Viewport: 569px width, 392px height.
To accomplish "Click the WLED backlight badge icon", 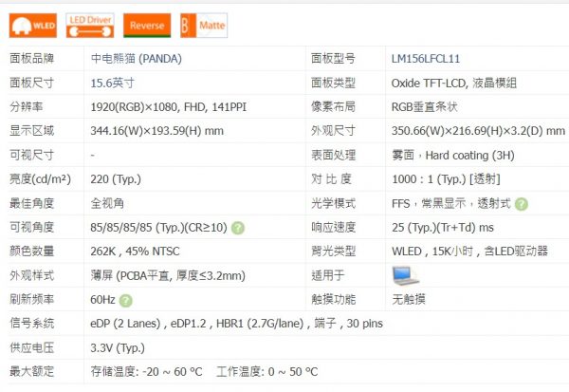I will tap(33, 26).
